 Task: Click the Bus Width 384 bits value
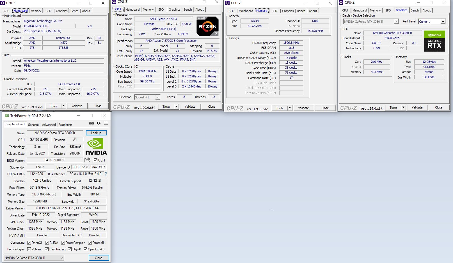click(429, 77)
